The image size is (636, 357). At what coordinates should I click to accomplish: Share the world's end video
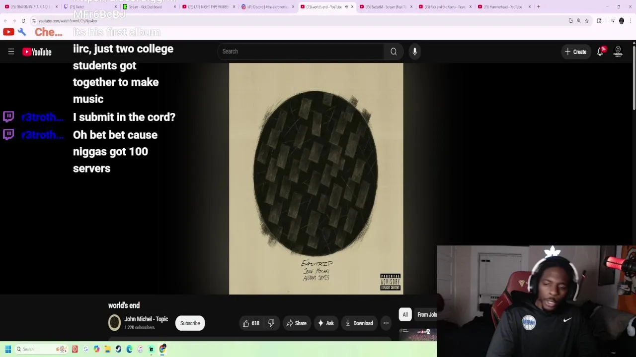(296, 323)
